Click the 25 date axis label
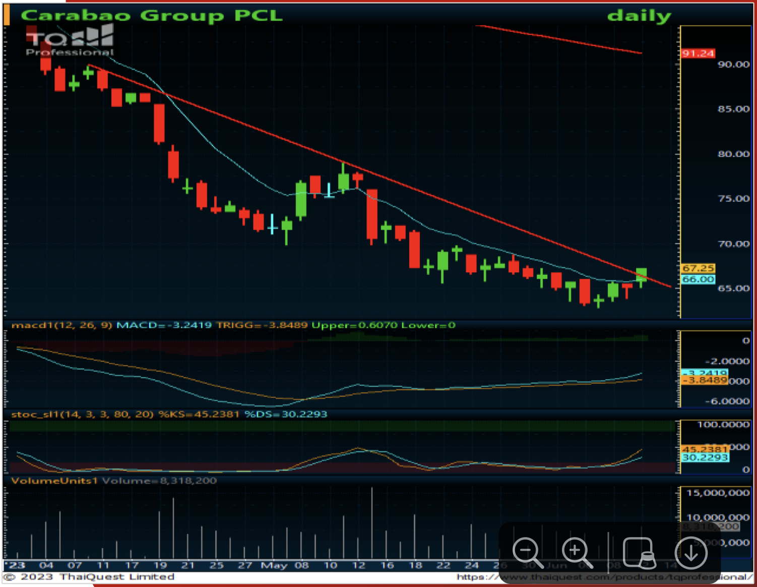 (217, 565)
